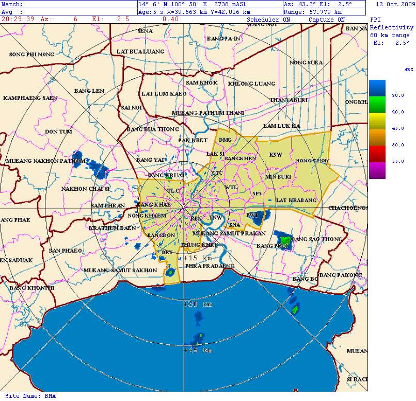Select the green 40 dBZ legend color
Image resolution: width=416 pixels, height=401 pixels.
pos(377,105)
